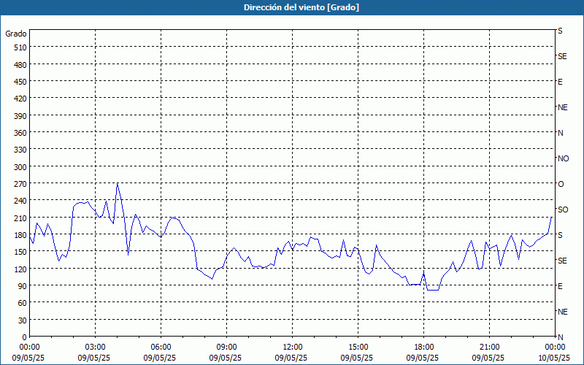
Task: Click the 03:00 time label on x-axis
Action: (x=95, y=347)
